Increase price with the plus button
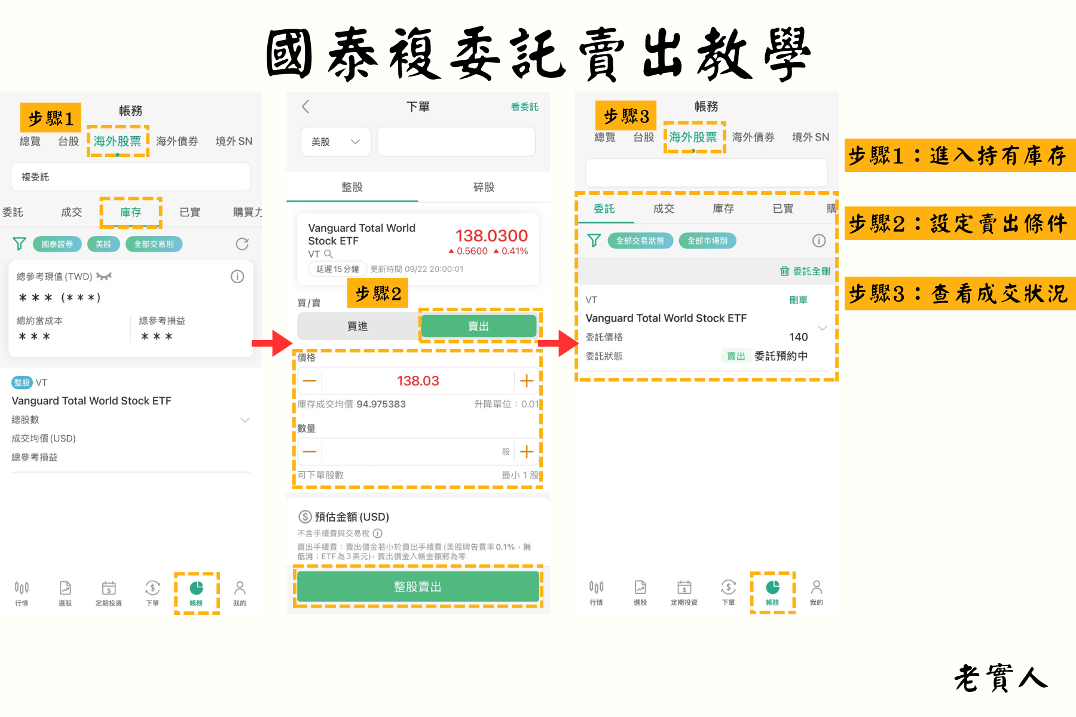 pos(527,381)
